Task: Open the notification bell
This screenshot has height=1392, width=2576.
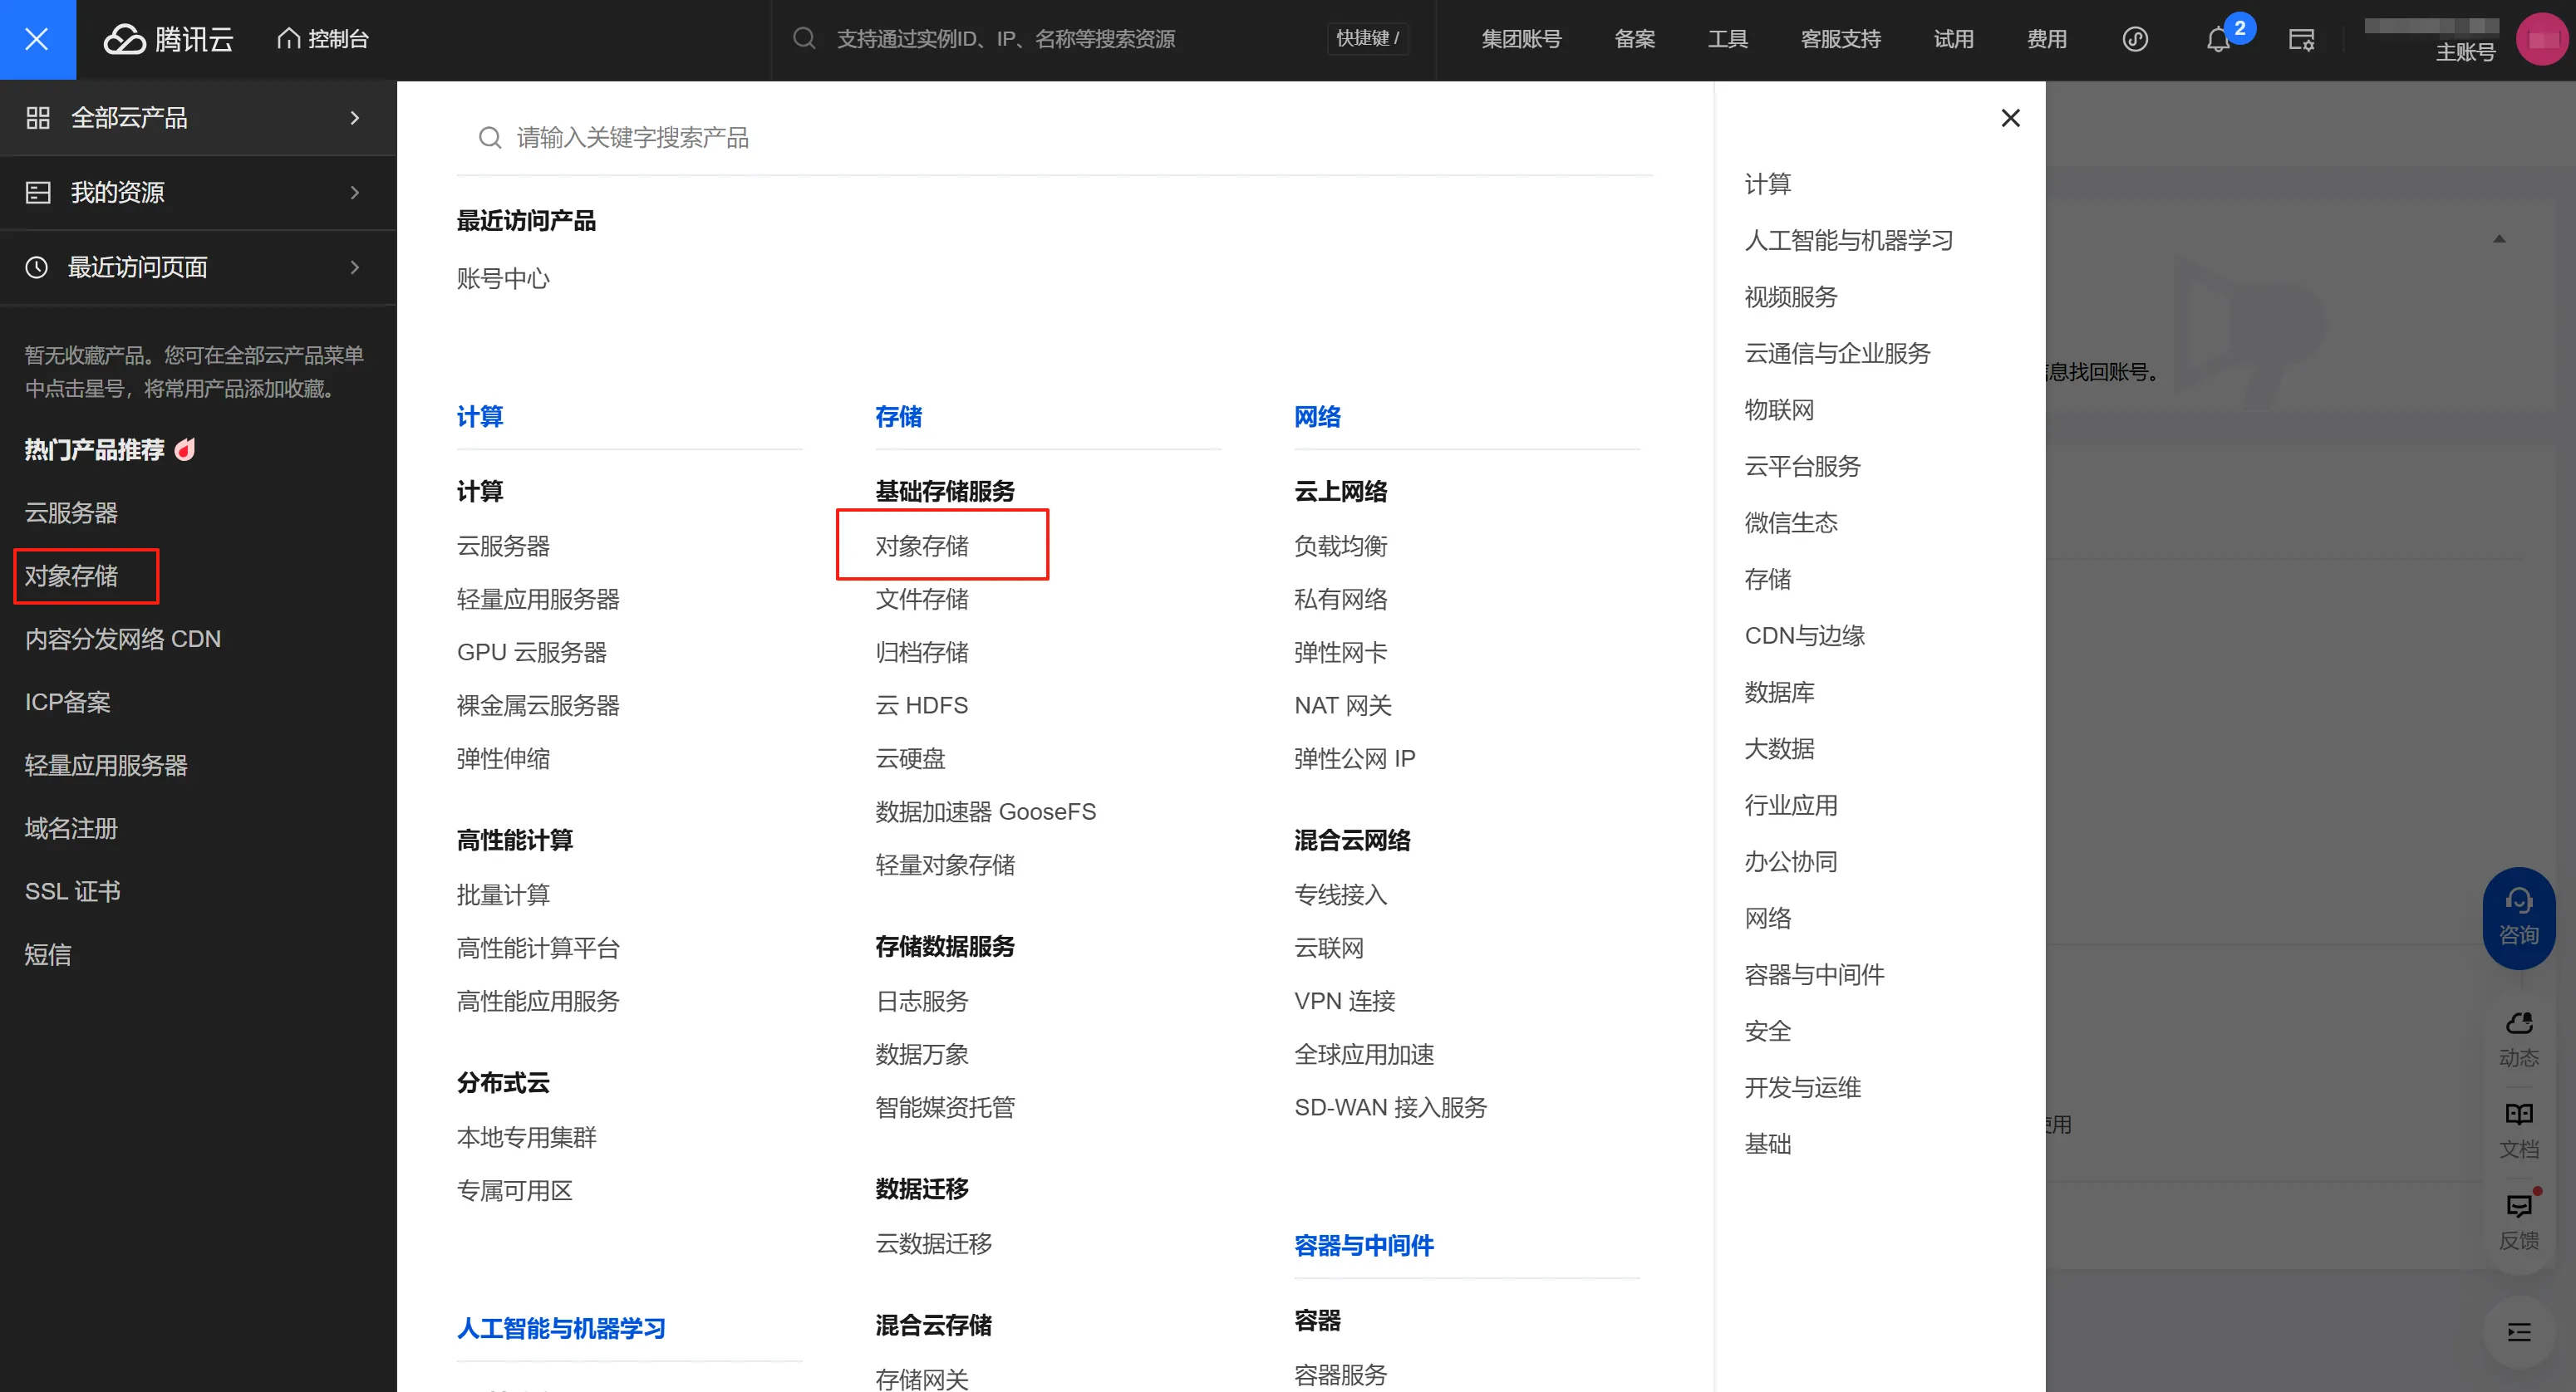Action: pyautogui.click(x=2218, y=40)
